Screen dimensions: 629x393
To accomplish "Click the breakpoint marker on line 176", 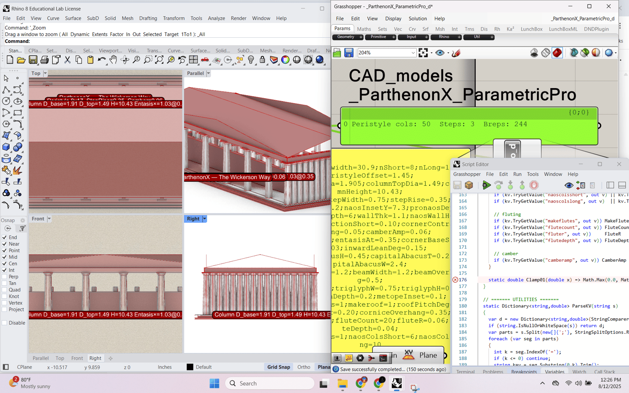I will point(455,280).
